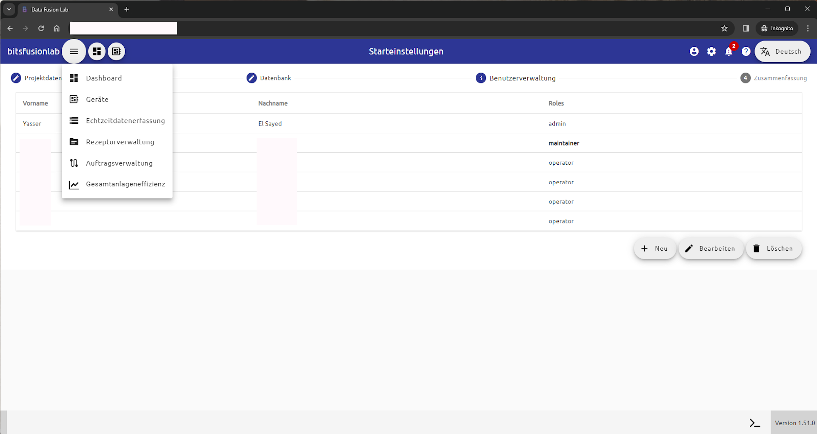Viewport: 817px width, 434px height.
Task: Open Rezepturverwaltung menu entry
Action: point(120,142)
